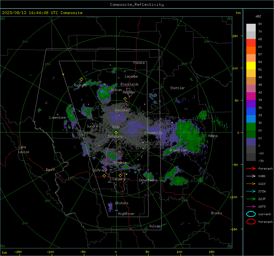The image size is (274, 256).
Task: Click the RedDeer city label
Action: coord(129,92)
